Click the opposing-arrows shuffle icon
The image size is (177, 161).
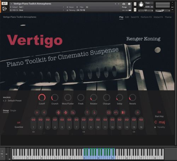click(109, 113)
